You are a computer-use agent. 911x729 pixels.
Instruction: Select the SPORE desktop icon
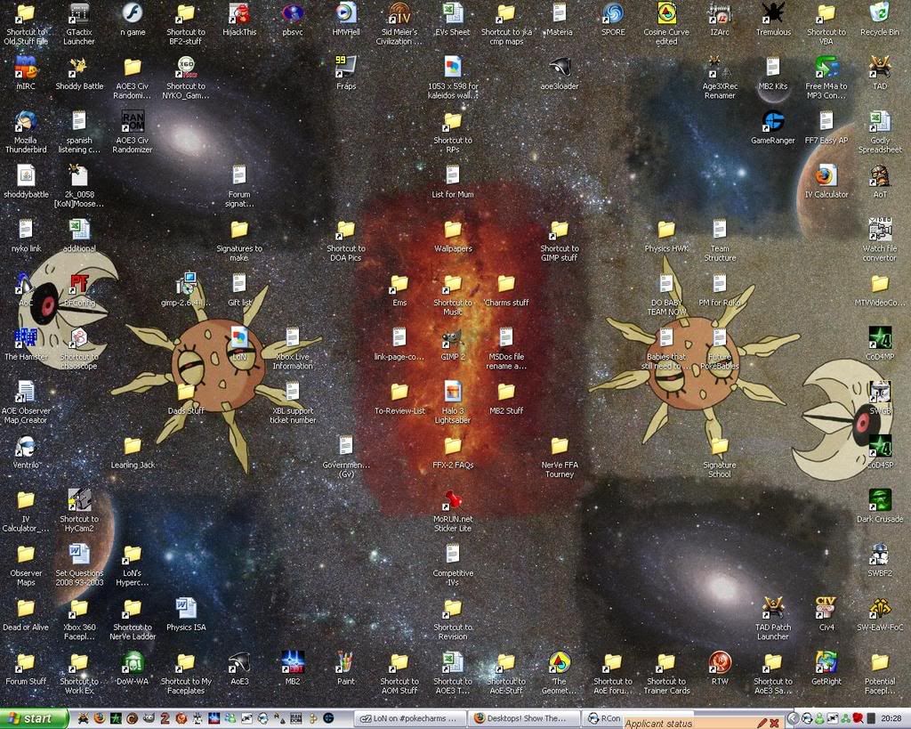613,14
